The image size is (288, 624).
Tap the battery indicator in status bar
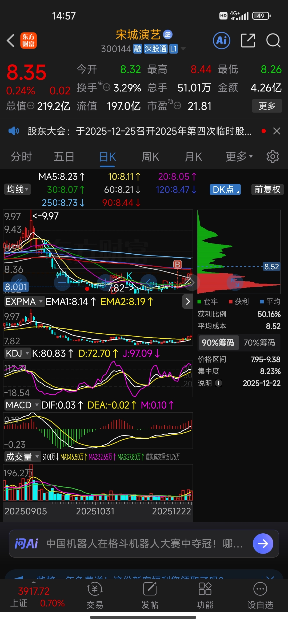262,16
